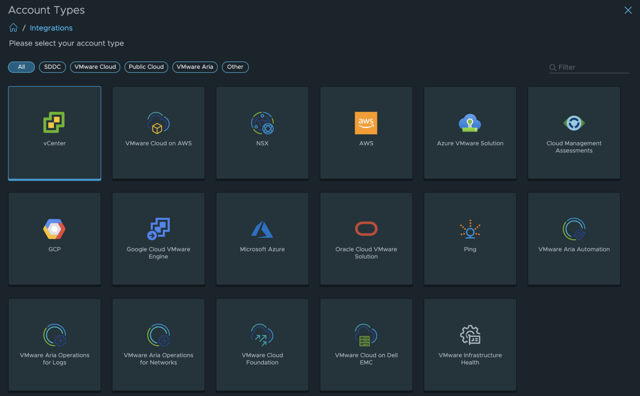The height and width of the screenshot is (396, 640).
Task: Select VMware Infrastructure Health tile
Action: [470, 344]
